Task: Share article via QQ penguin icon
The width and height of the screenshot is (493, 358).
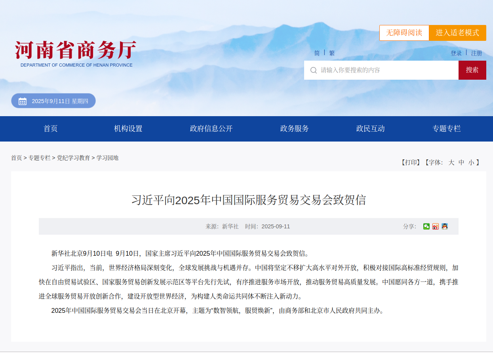Action: click(x=445, y=226)
